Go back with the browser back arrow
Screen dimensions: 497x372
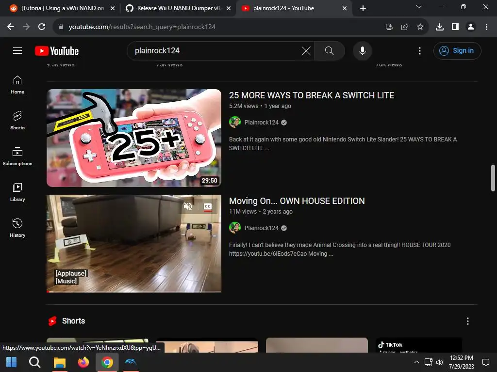coord(11,27)
